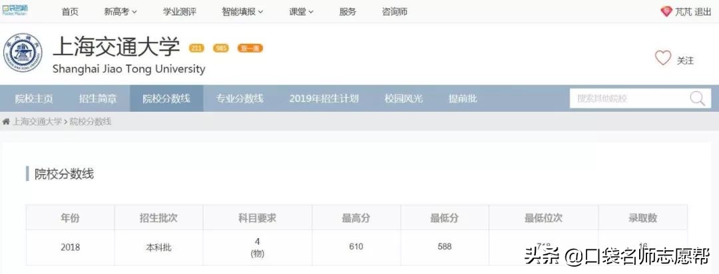This screenshot has height=274, width=719.
Task: Click the 年份 column header
Action: pyautogui.click(x=70, y=218)
